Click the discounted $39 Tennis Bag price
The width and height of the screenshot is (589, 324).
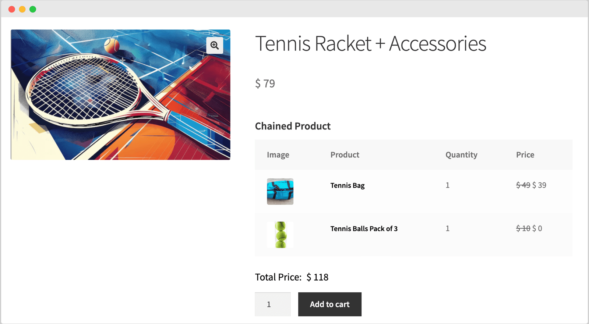tap(539, 185)
